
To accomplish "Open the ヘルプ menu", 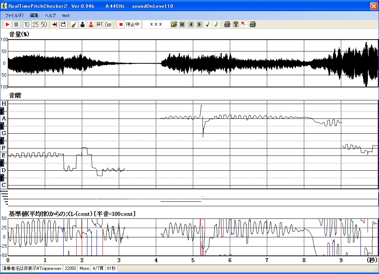I will (50, 16).
